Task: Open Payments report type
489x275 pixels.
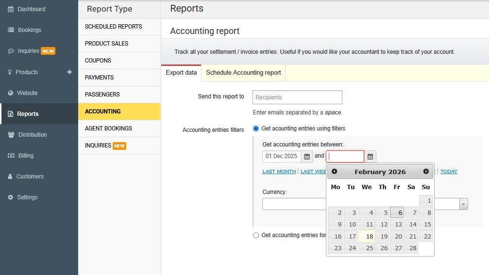Action: 99,78
